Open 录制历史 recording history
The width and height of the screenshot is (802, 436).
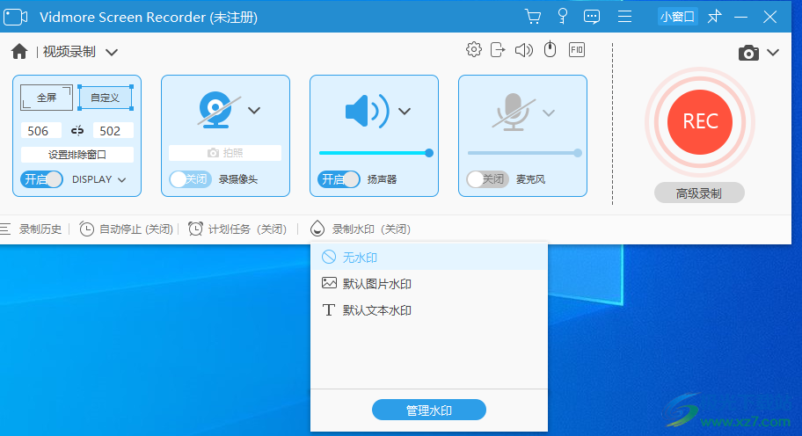(40, 229)
